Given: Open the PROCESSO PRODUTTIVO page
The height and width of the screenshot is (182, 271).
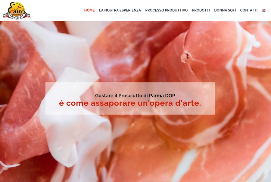Looking at the screenshot, I should click(x=167, y=10).
